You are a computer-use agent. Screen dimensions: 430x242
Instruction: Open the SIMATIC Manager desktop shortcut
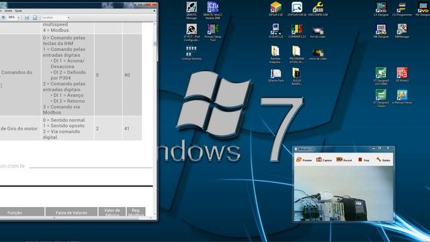pos(191,11)
